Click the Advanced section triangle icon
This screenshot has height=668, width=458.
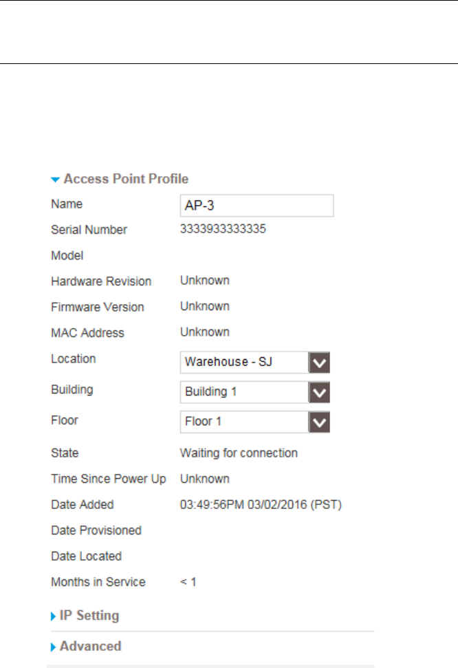tap(54, 647)
